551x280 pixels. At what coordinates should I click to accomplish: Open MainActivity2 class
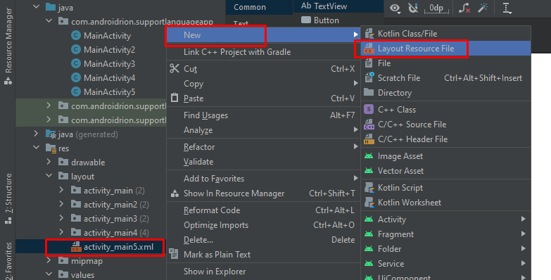pyautogui.click(x=109, y=50)
